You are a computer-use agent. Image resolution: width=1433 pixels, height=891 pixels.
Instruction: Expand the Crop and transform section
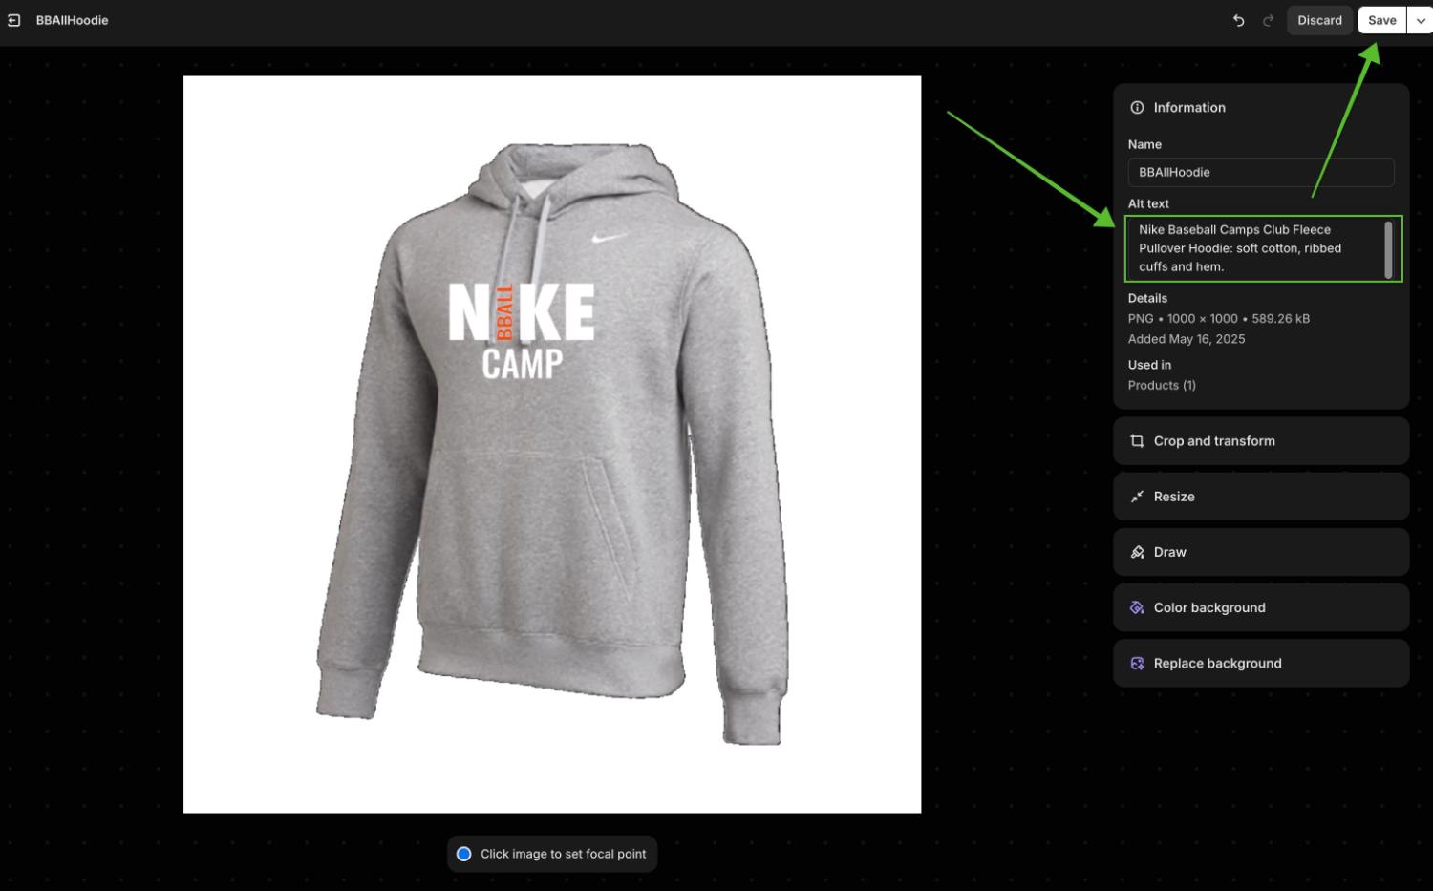tap(1260, 441)
